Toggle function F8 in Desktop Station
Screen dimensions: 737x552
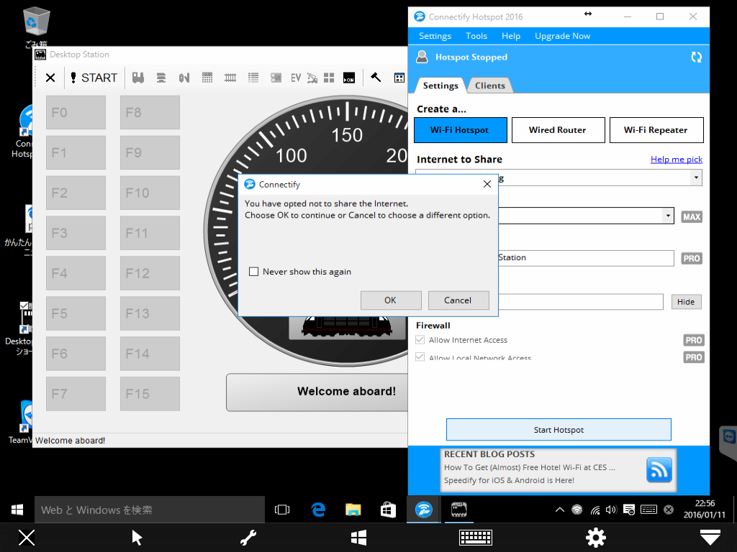point(150,112)
